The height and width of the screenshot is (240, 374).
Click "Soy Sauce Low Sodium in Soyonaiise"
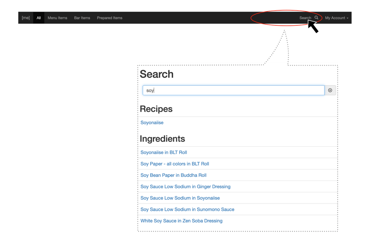[x=180, y=198]
